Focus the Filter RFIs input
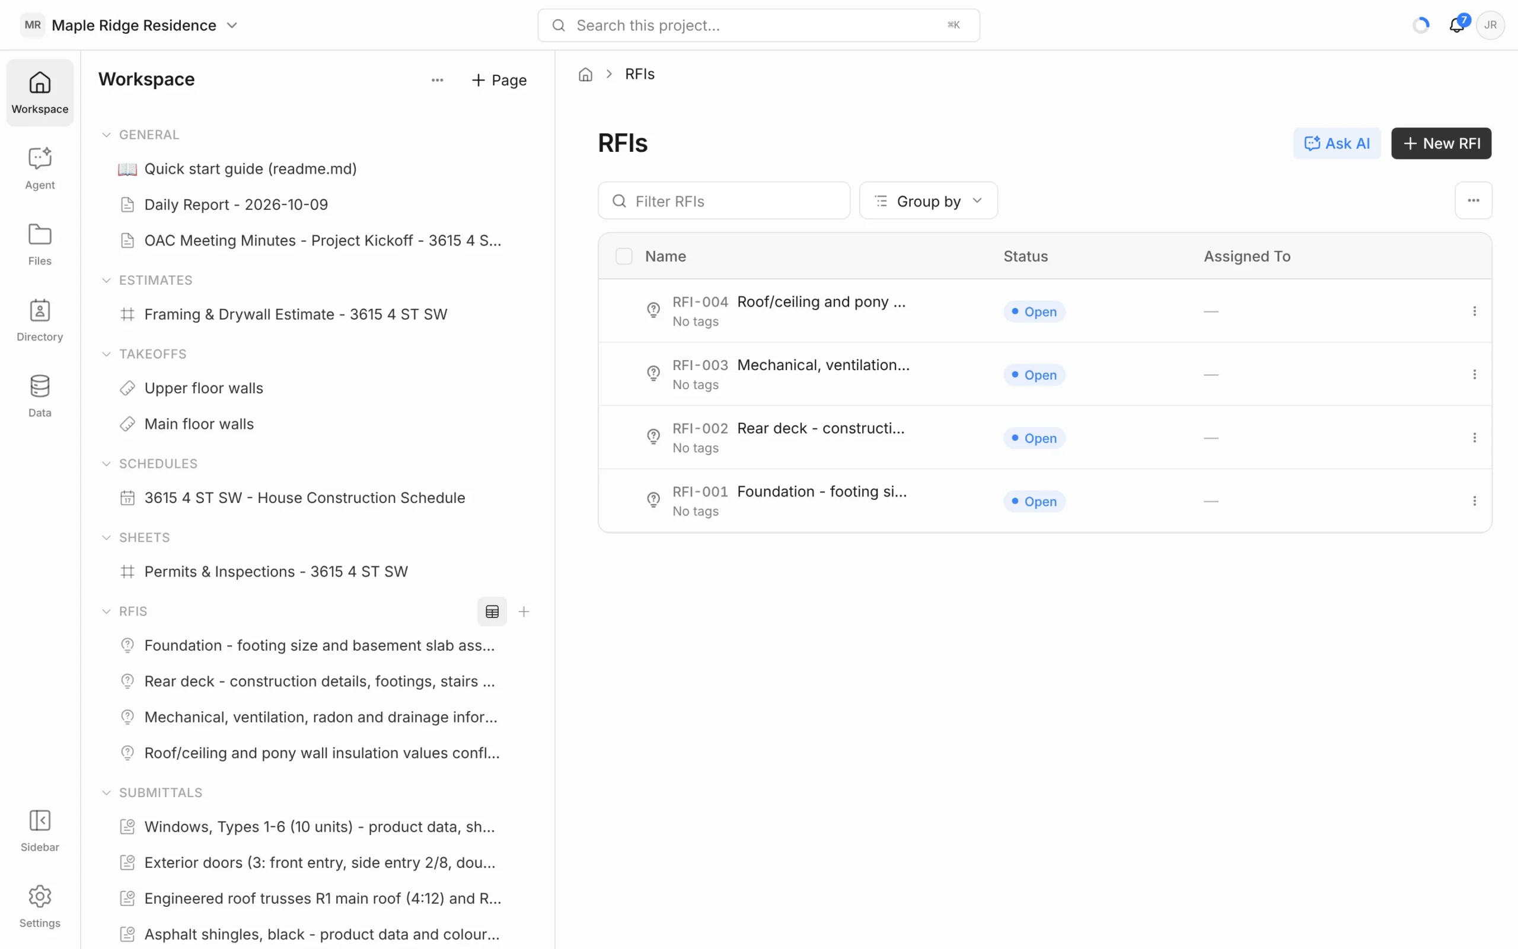1518x949 pixels. click(x=724, y=201)
